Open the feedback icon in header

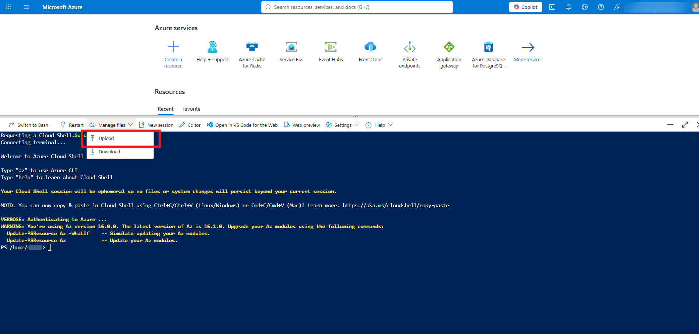tap(617, 7)
